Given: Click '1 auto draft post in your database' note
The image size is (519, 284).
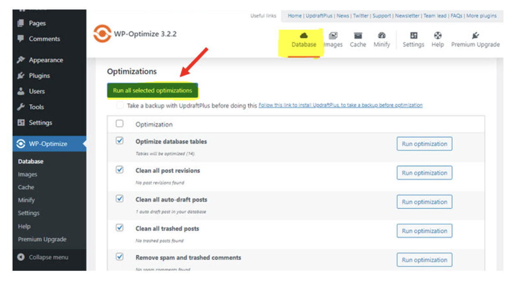Looking at the screenshot, I should 171,212.
